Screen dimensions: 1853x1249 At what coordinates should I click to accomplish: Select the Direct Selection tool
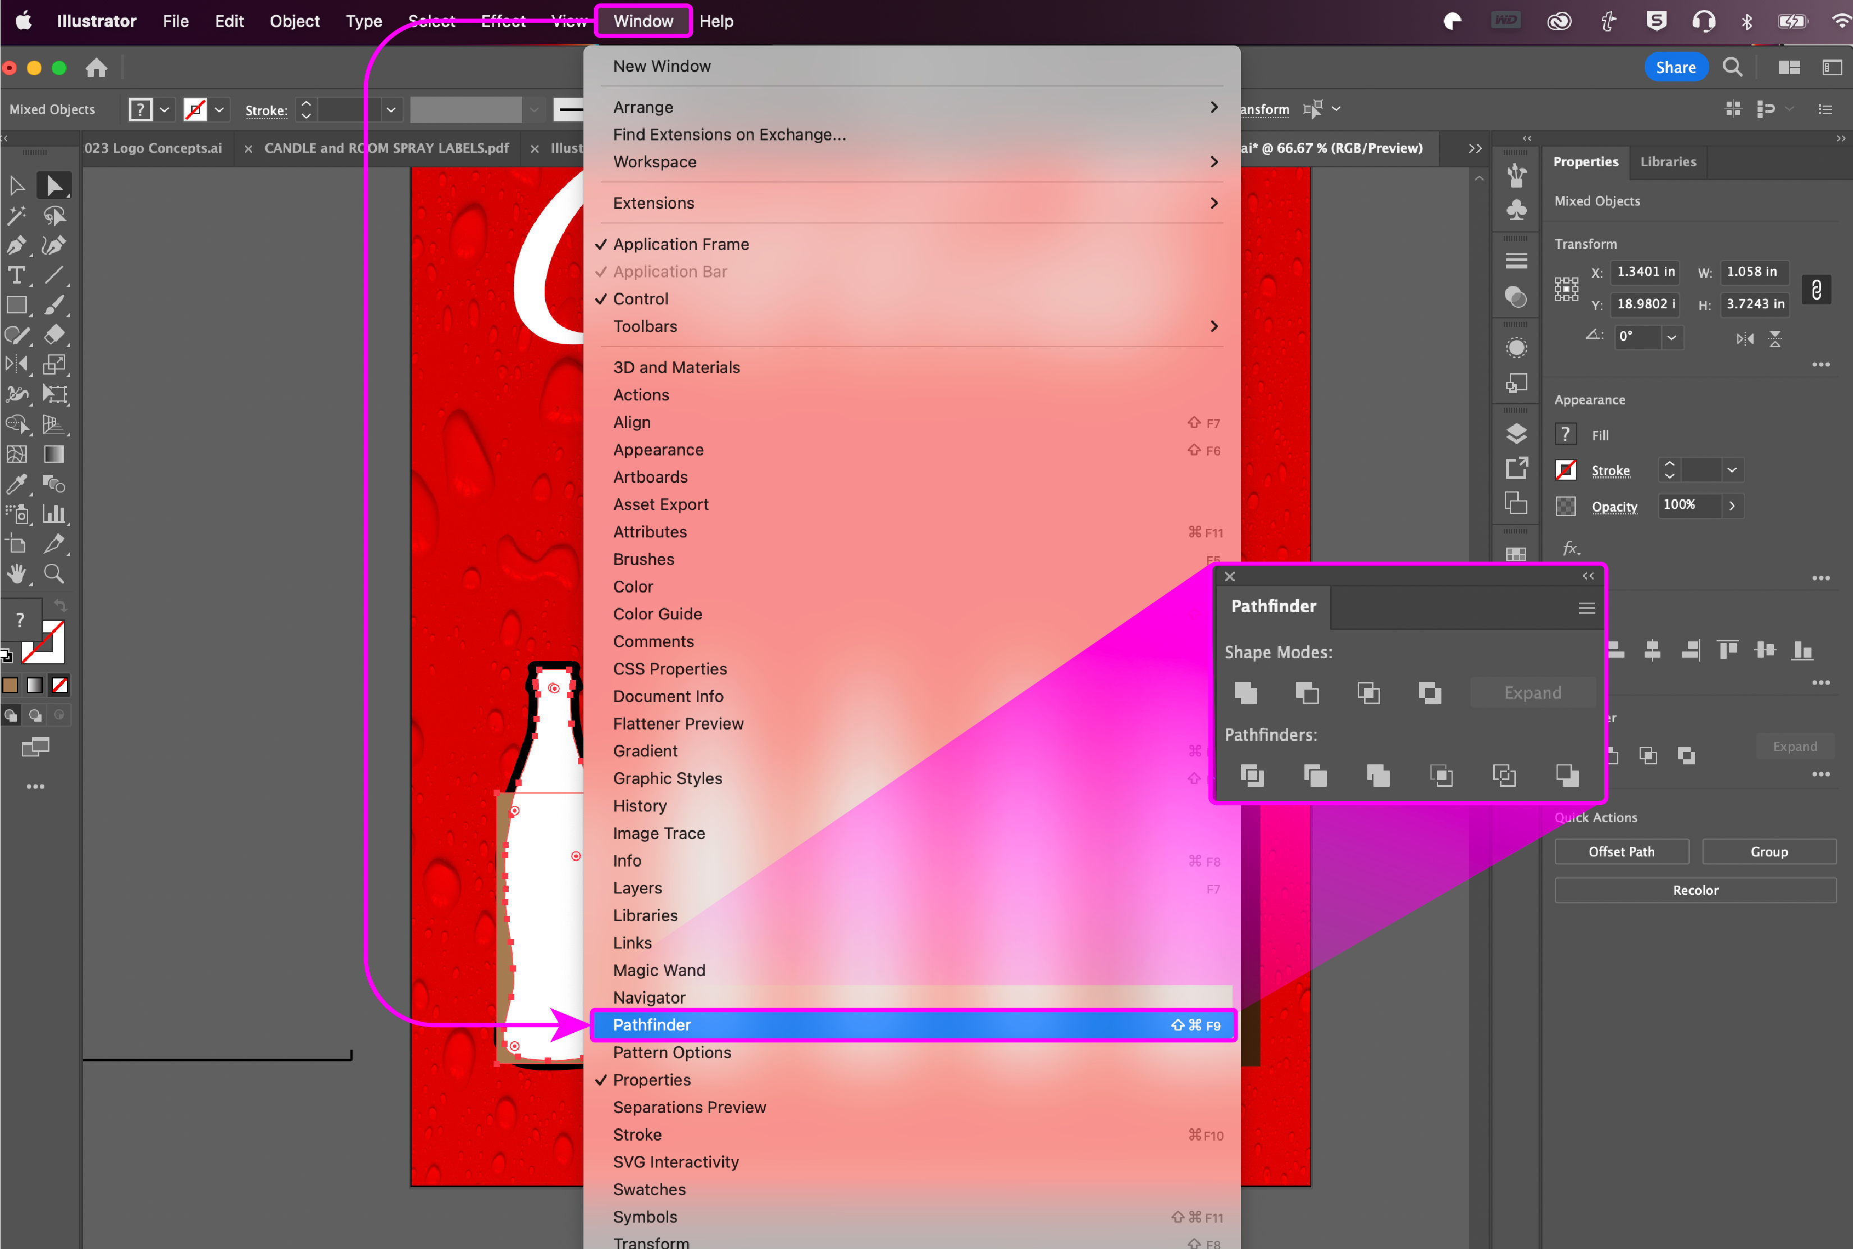coord(53,185)
